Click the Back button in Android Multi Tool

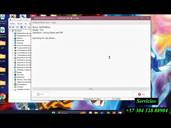[40, 94]
